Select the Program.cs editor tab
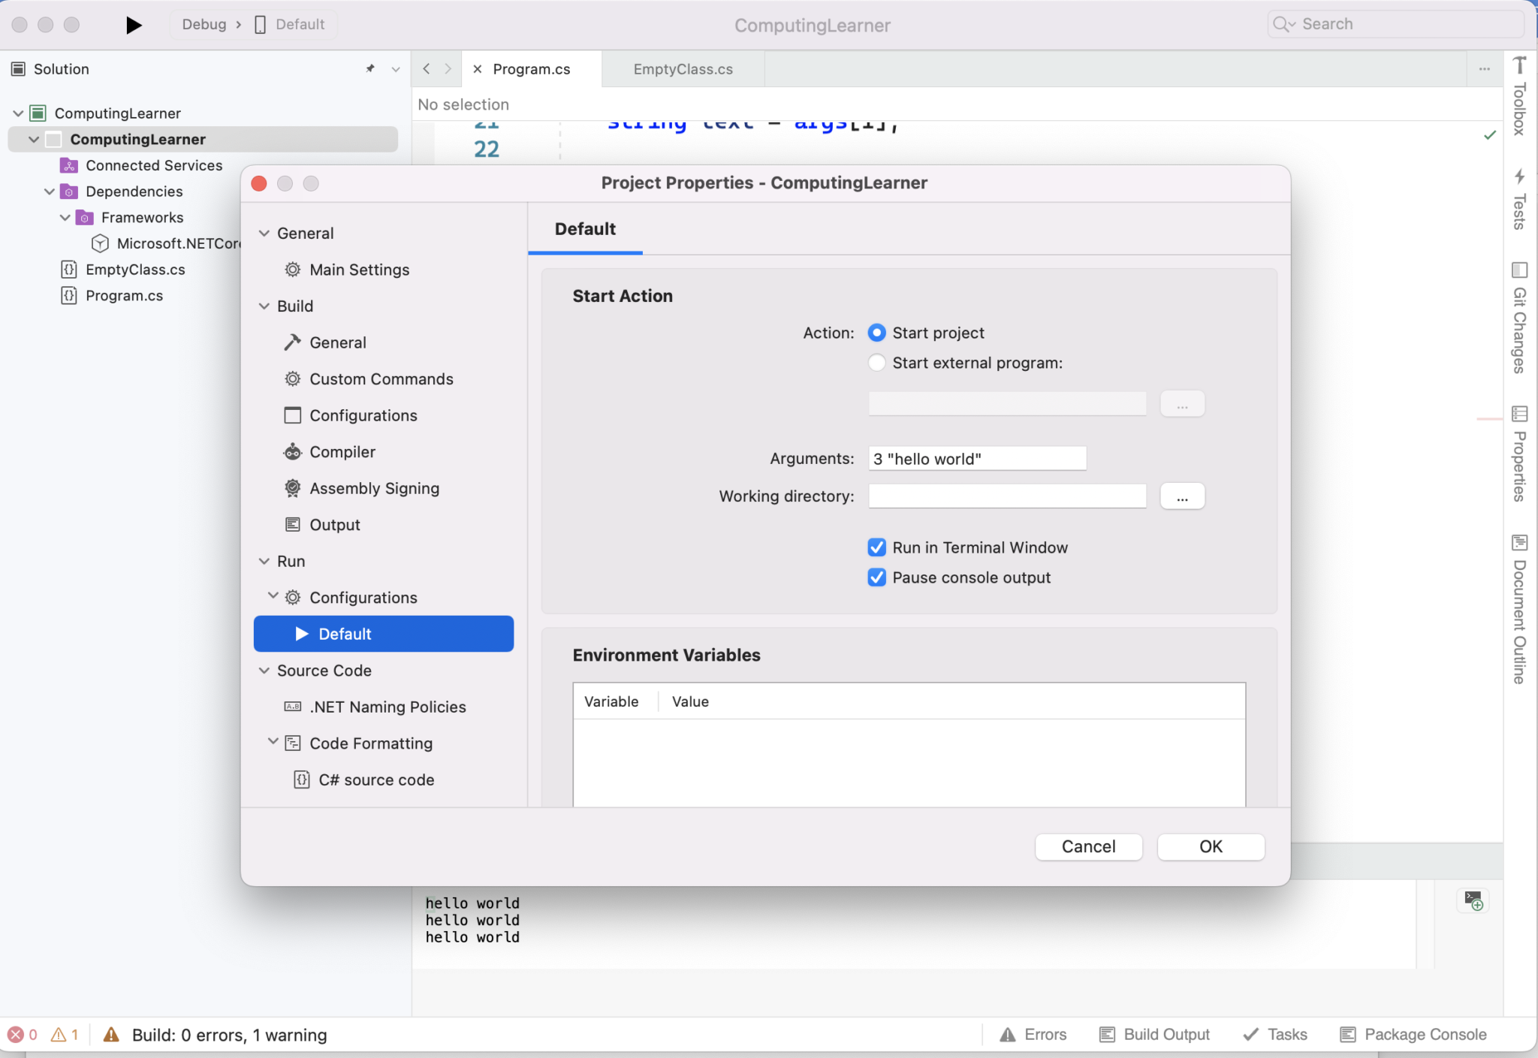 click(531, 69)
